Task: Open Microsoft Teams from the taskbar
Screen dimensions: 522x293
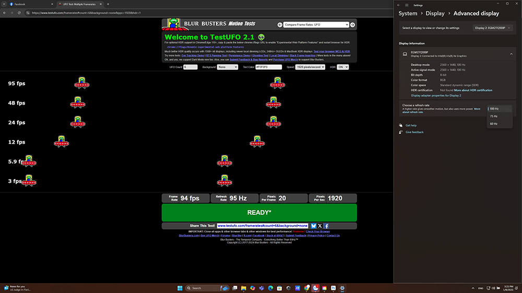Action: click(x=262, y=288)
